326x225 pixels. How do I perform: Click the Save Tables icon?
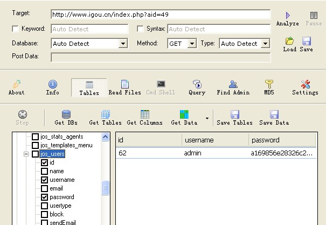235,114
